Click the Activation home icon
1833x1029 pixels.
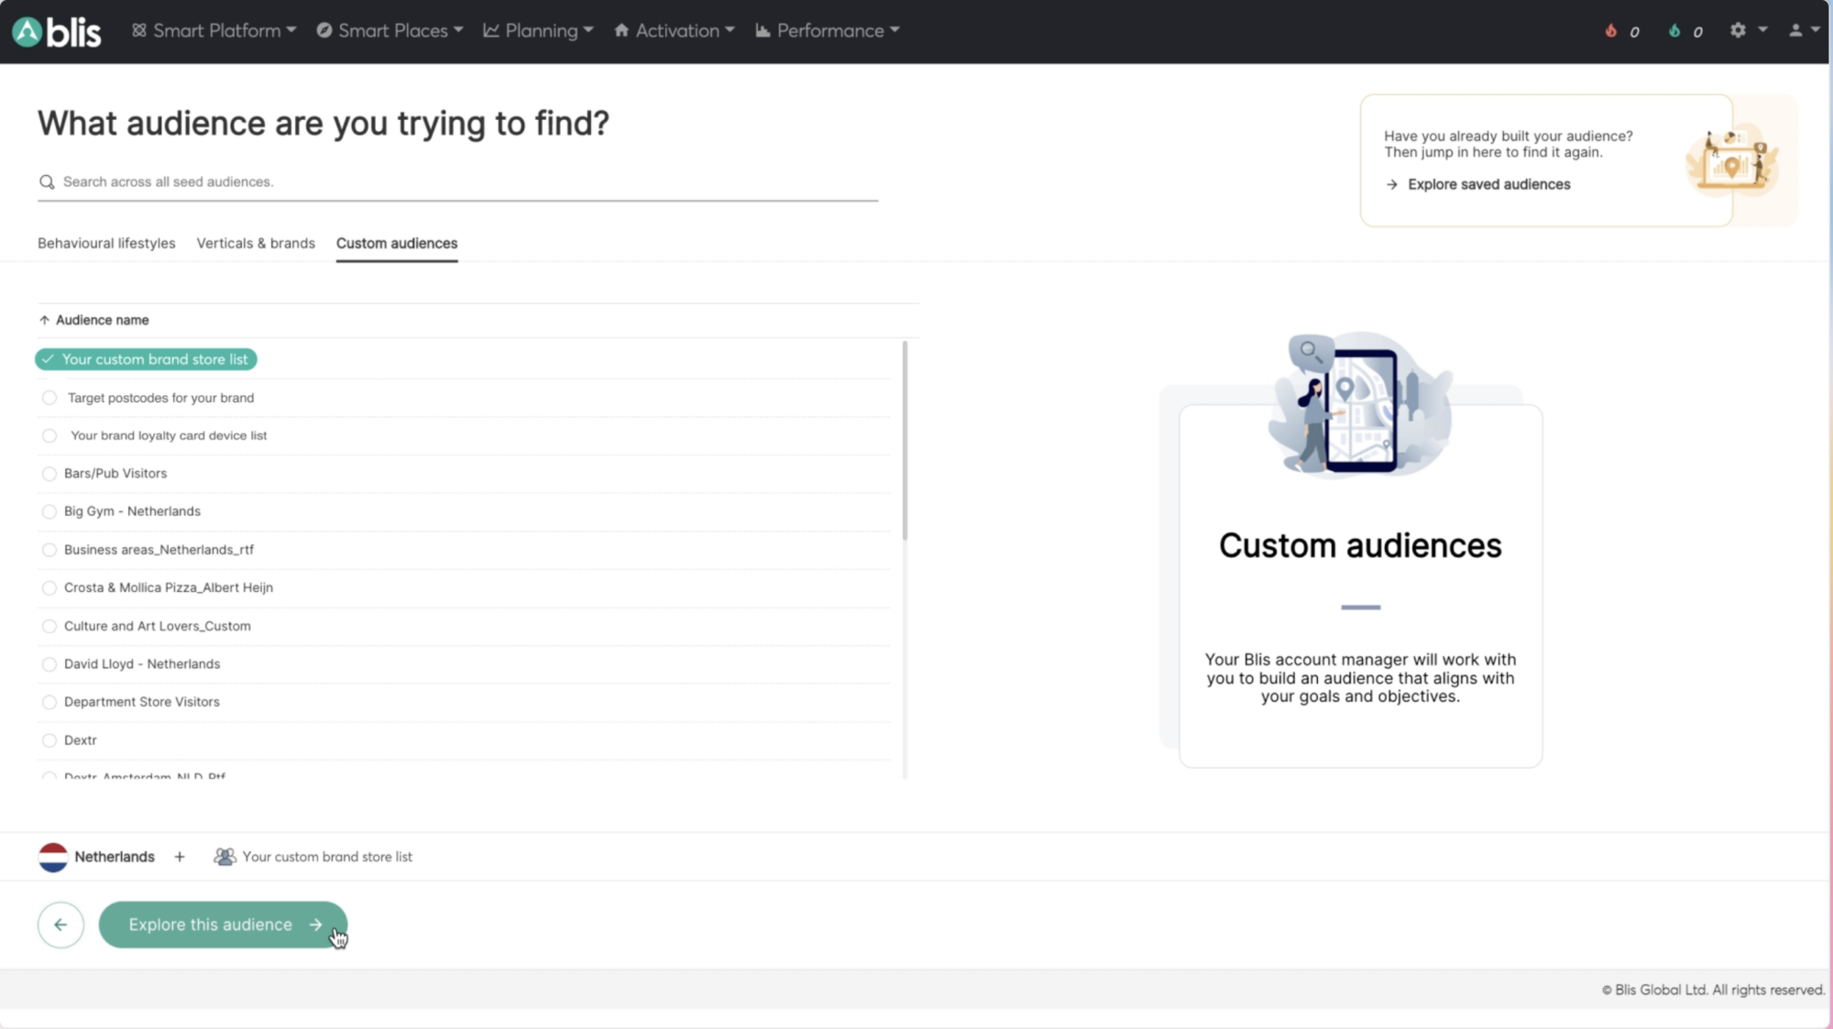pyautogui.click(x=621, y=30)
